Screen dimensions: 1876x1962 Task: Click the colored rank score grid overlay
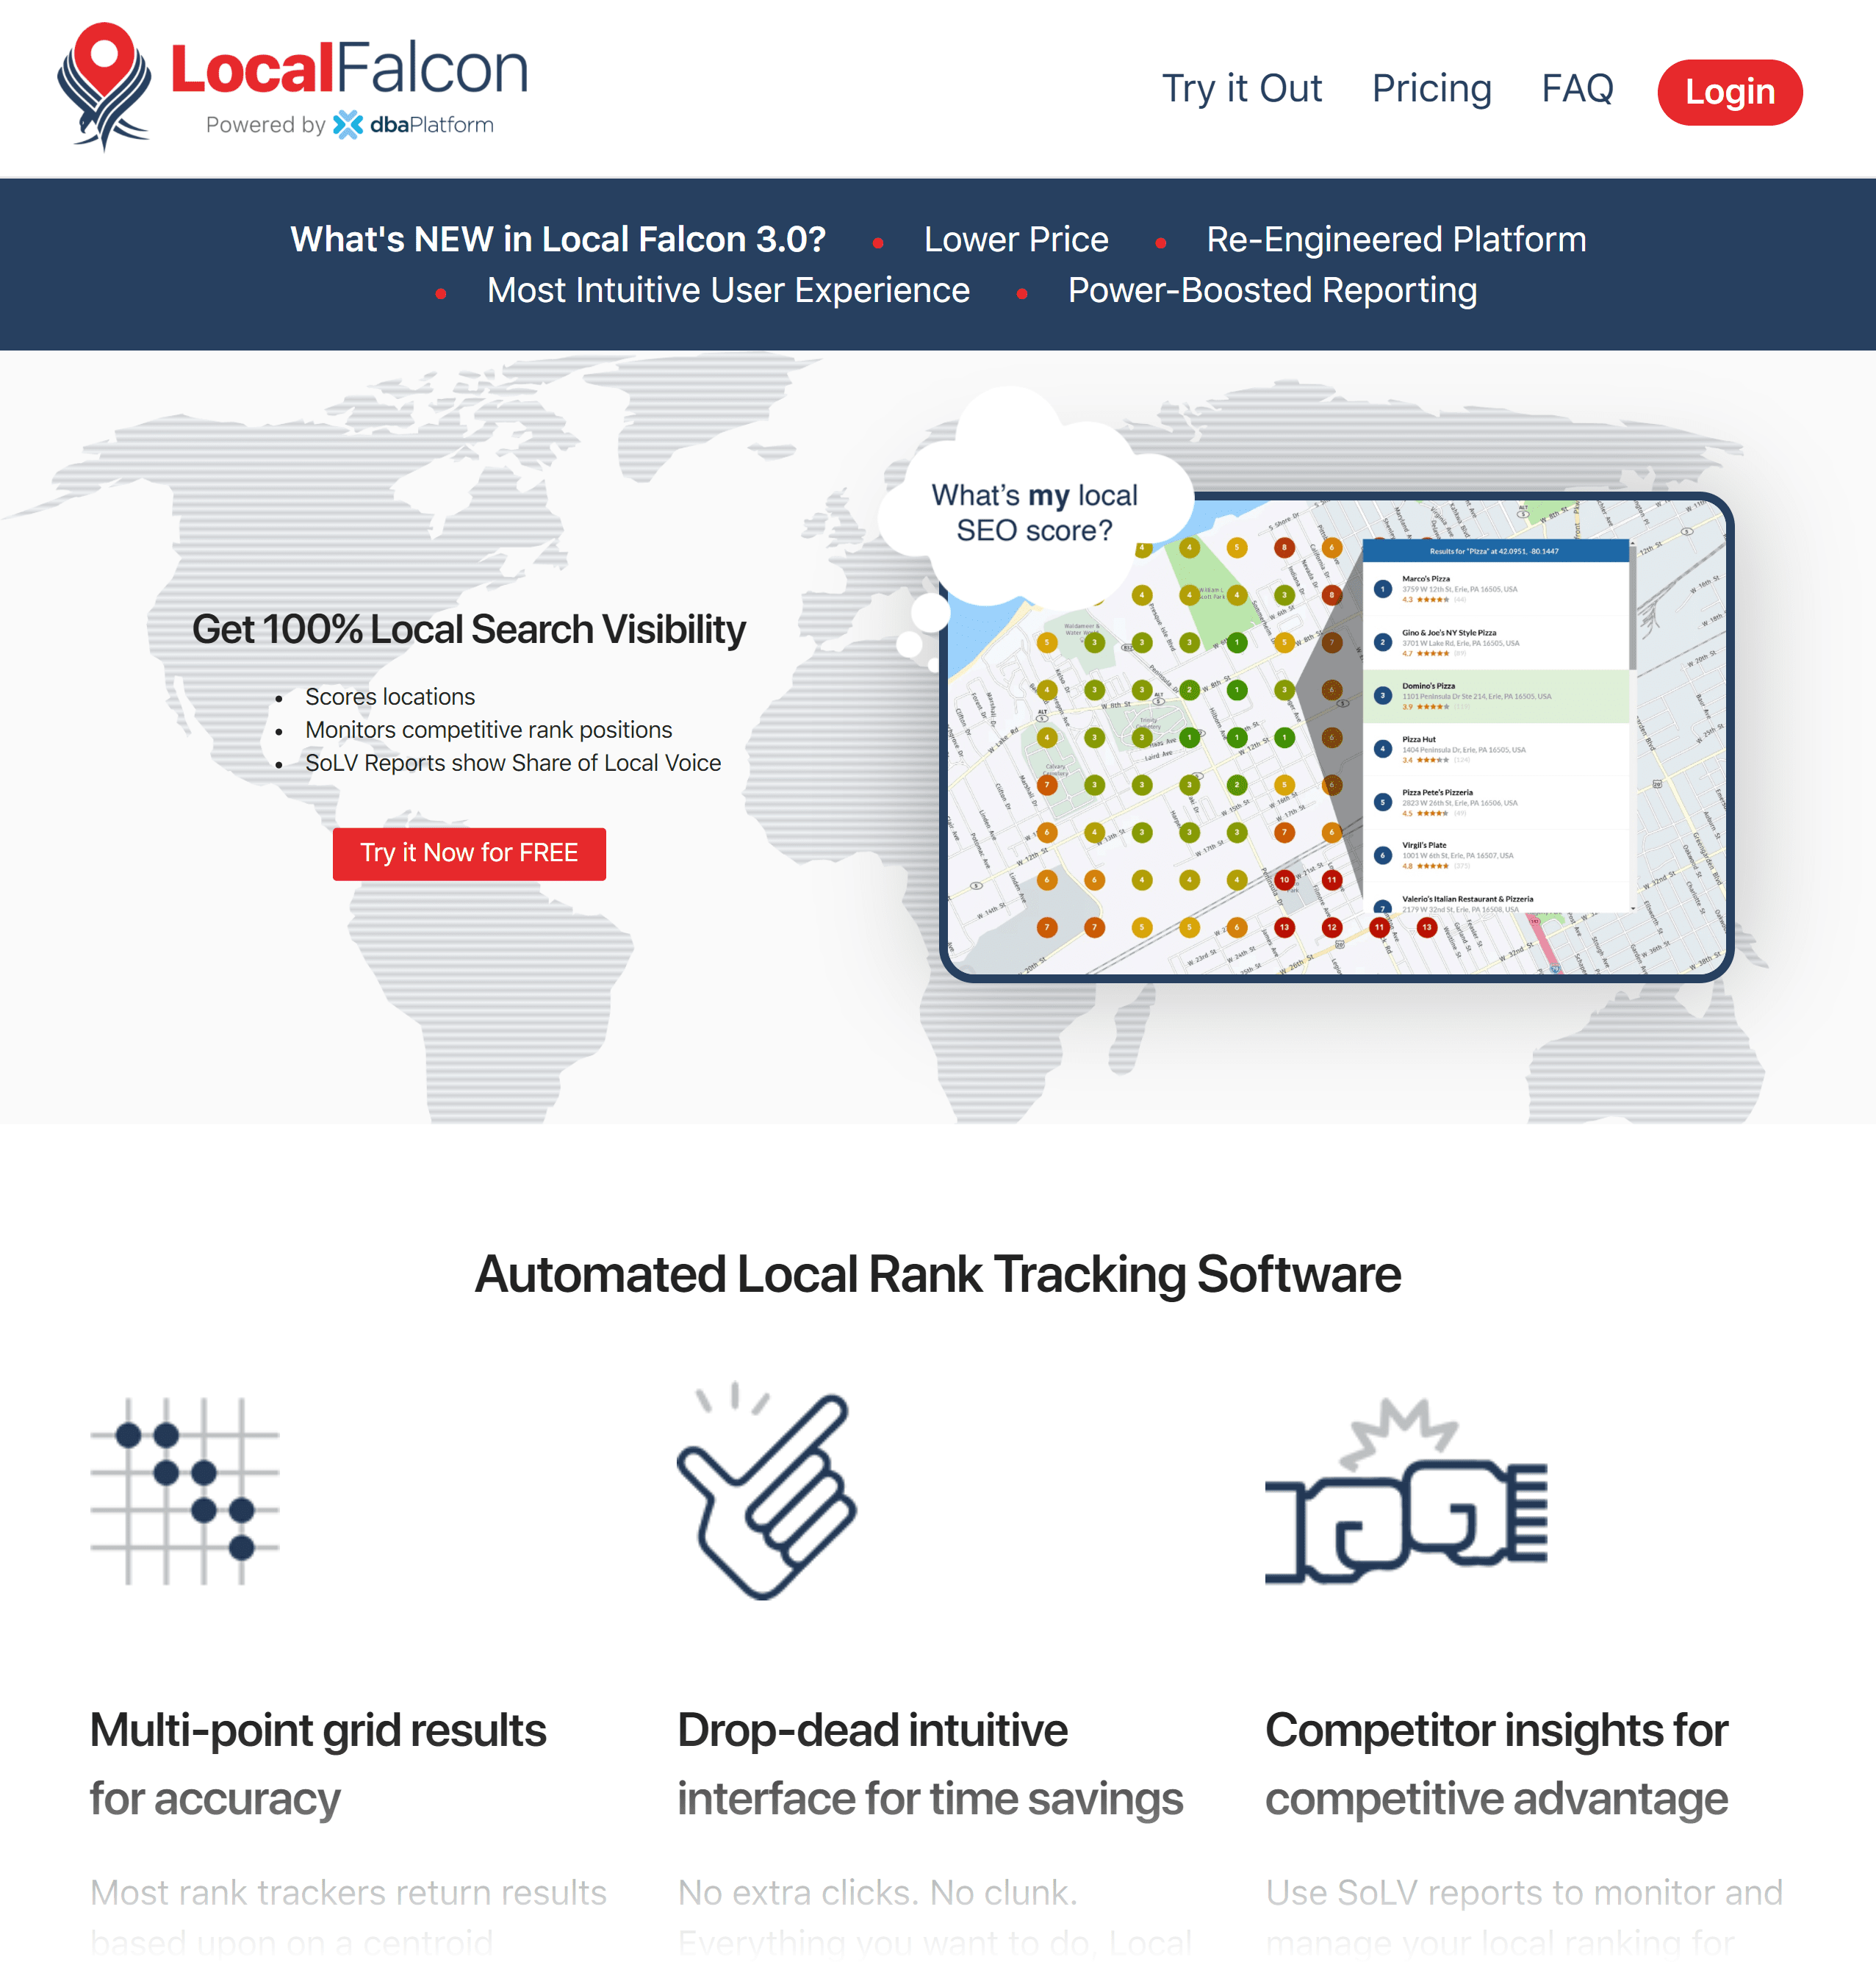[x=1174, y=736]
